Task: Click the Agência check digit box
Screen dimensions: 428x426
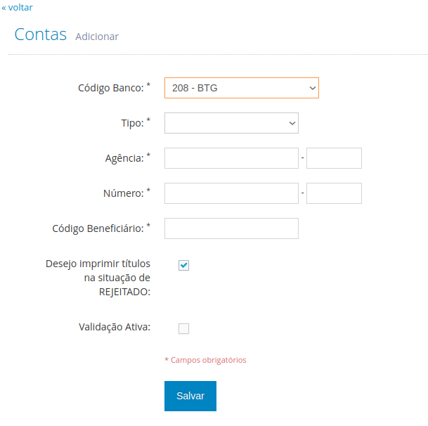Action: tap(334, 158)
